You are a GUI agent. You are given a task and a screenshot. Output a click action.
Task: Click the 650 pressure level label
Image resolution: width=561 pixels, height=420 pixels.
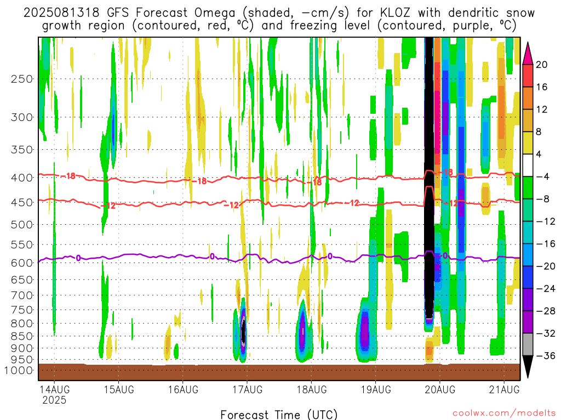coord(22,279)
